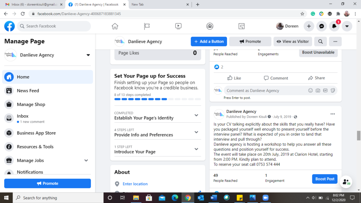The height and width of the screenshot is (203, 361).
Task: Open the Watch video icon
Action: pos(178,26)
